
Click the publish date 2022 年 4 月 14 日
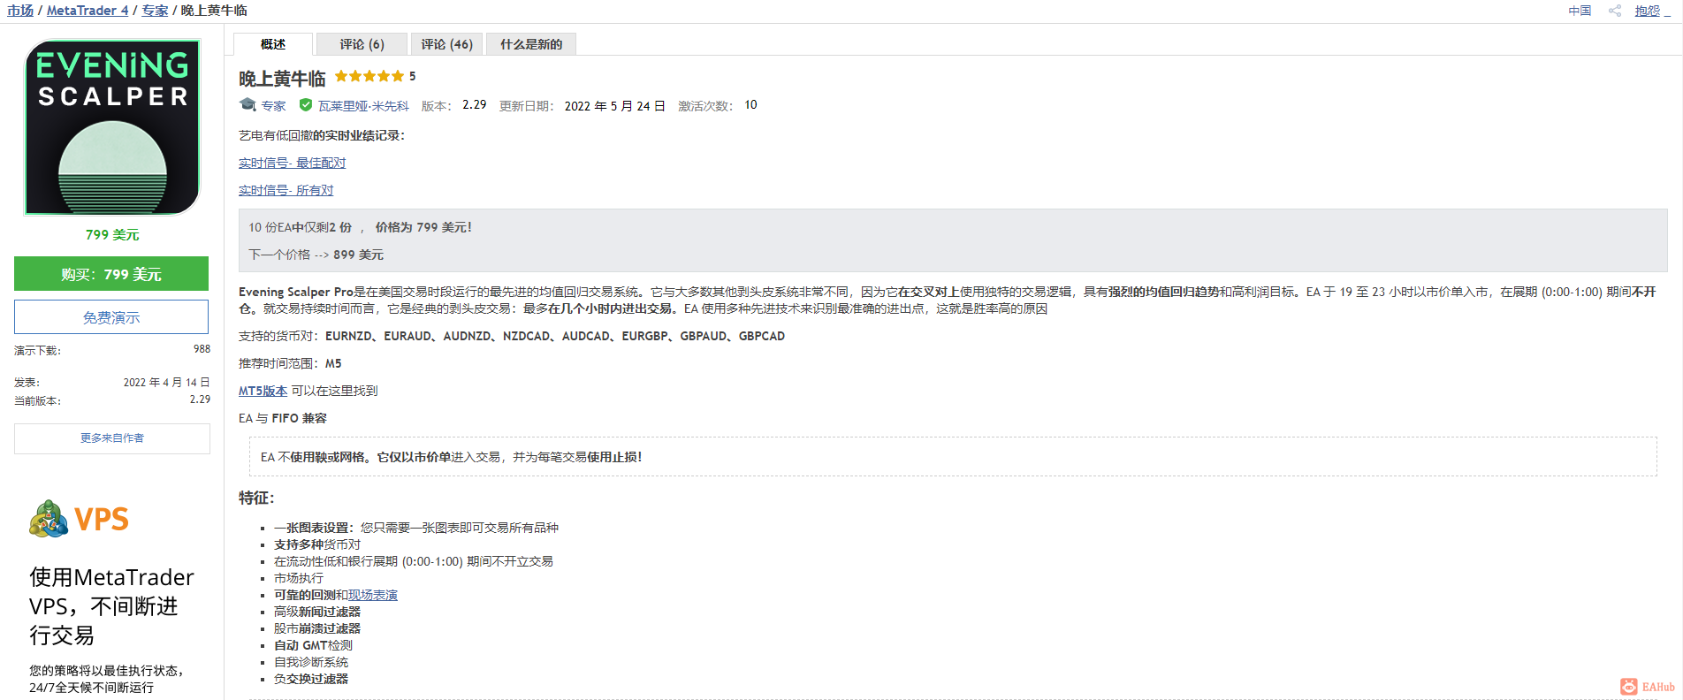coord(167,383)
